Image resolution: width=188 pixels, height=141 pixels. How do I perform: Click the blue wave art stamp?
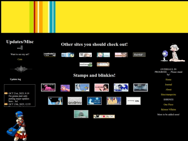[121, 87]
